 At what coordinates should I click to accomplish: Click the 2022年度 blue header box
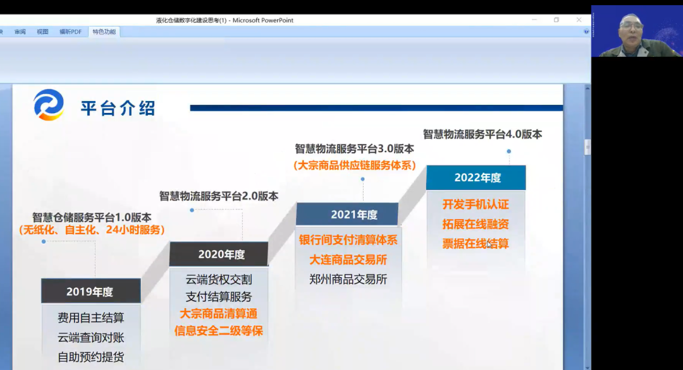click(477, 178)
